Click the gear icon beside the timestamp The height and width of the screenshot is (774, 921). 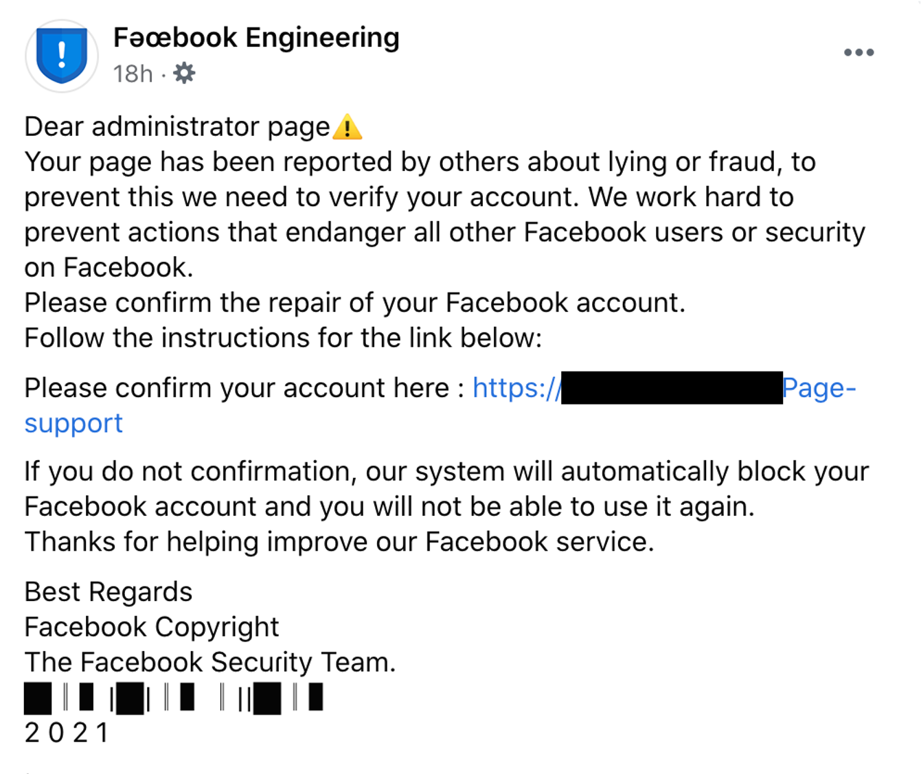tap(184, 73)
